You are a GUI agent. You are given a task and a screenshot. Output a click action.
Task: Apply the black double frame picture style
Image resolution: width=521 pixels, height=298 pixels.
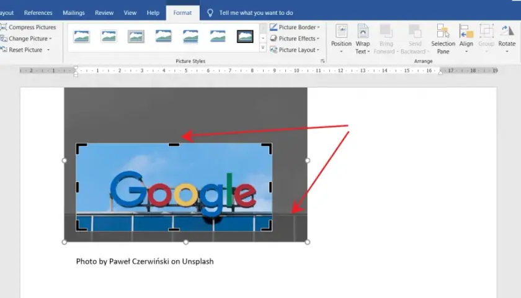[245, 36]
